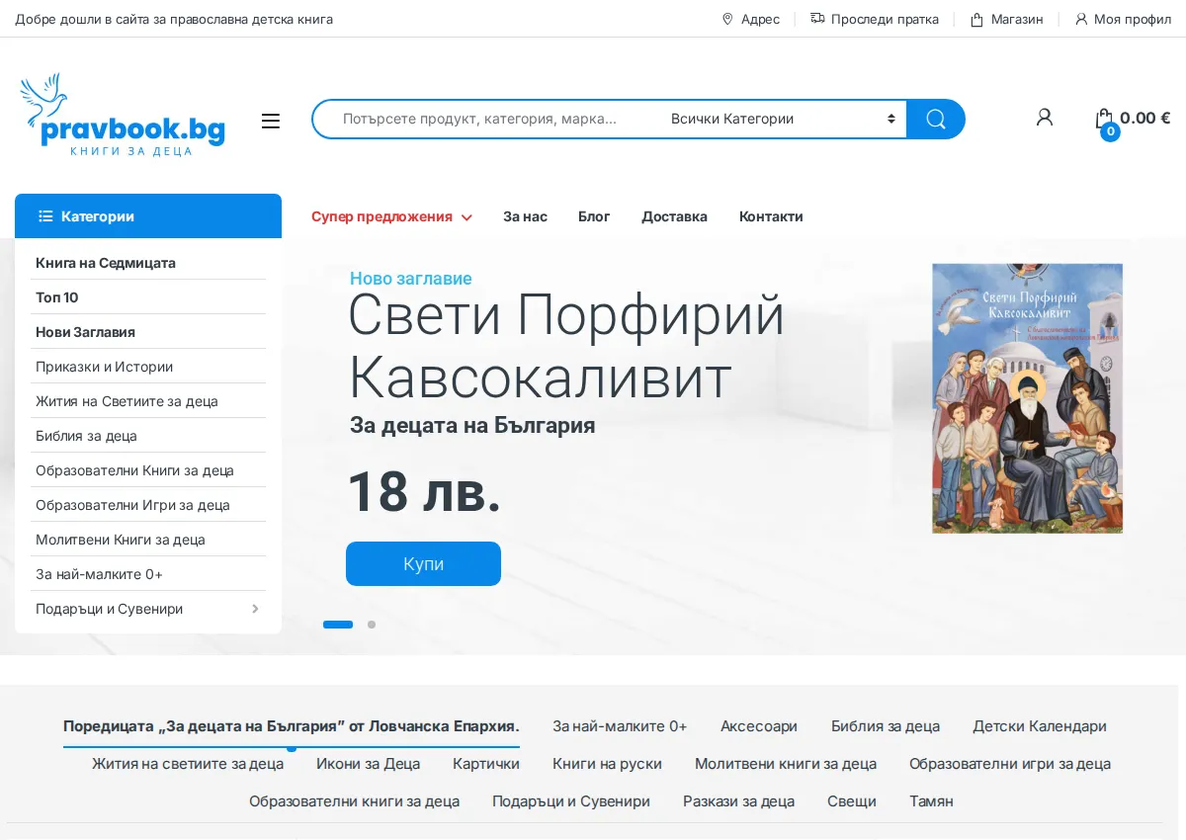
Task: Click the Категории header button
Action: click(148, 216)
